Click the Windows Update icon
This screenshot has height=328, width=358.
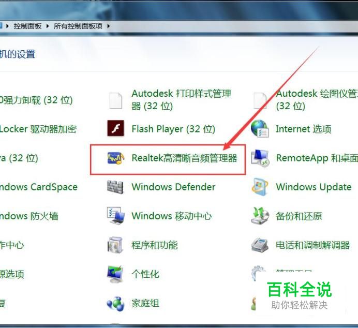(x=260, y=187)
